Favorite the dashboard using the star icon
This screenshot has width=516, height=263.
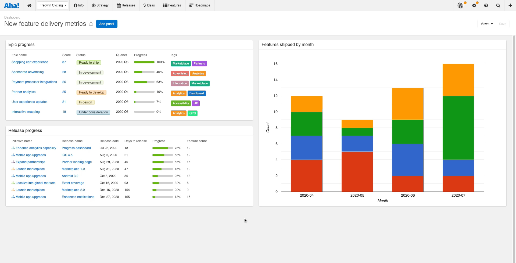91,24
